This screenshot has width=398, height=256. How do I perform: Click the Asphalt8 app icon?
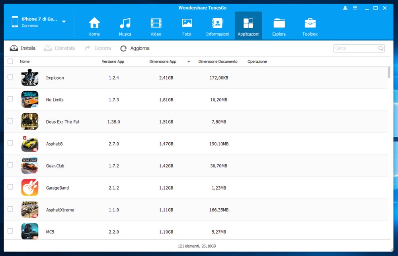pyautogui.click(x=30, y=144)
